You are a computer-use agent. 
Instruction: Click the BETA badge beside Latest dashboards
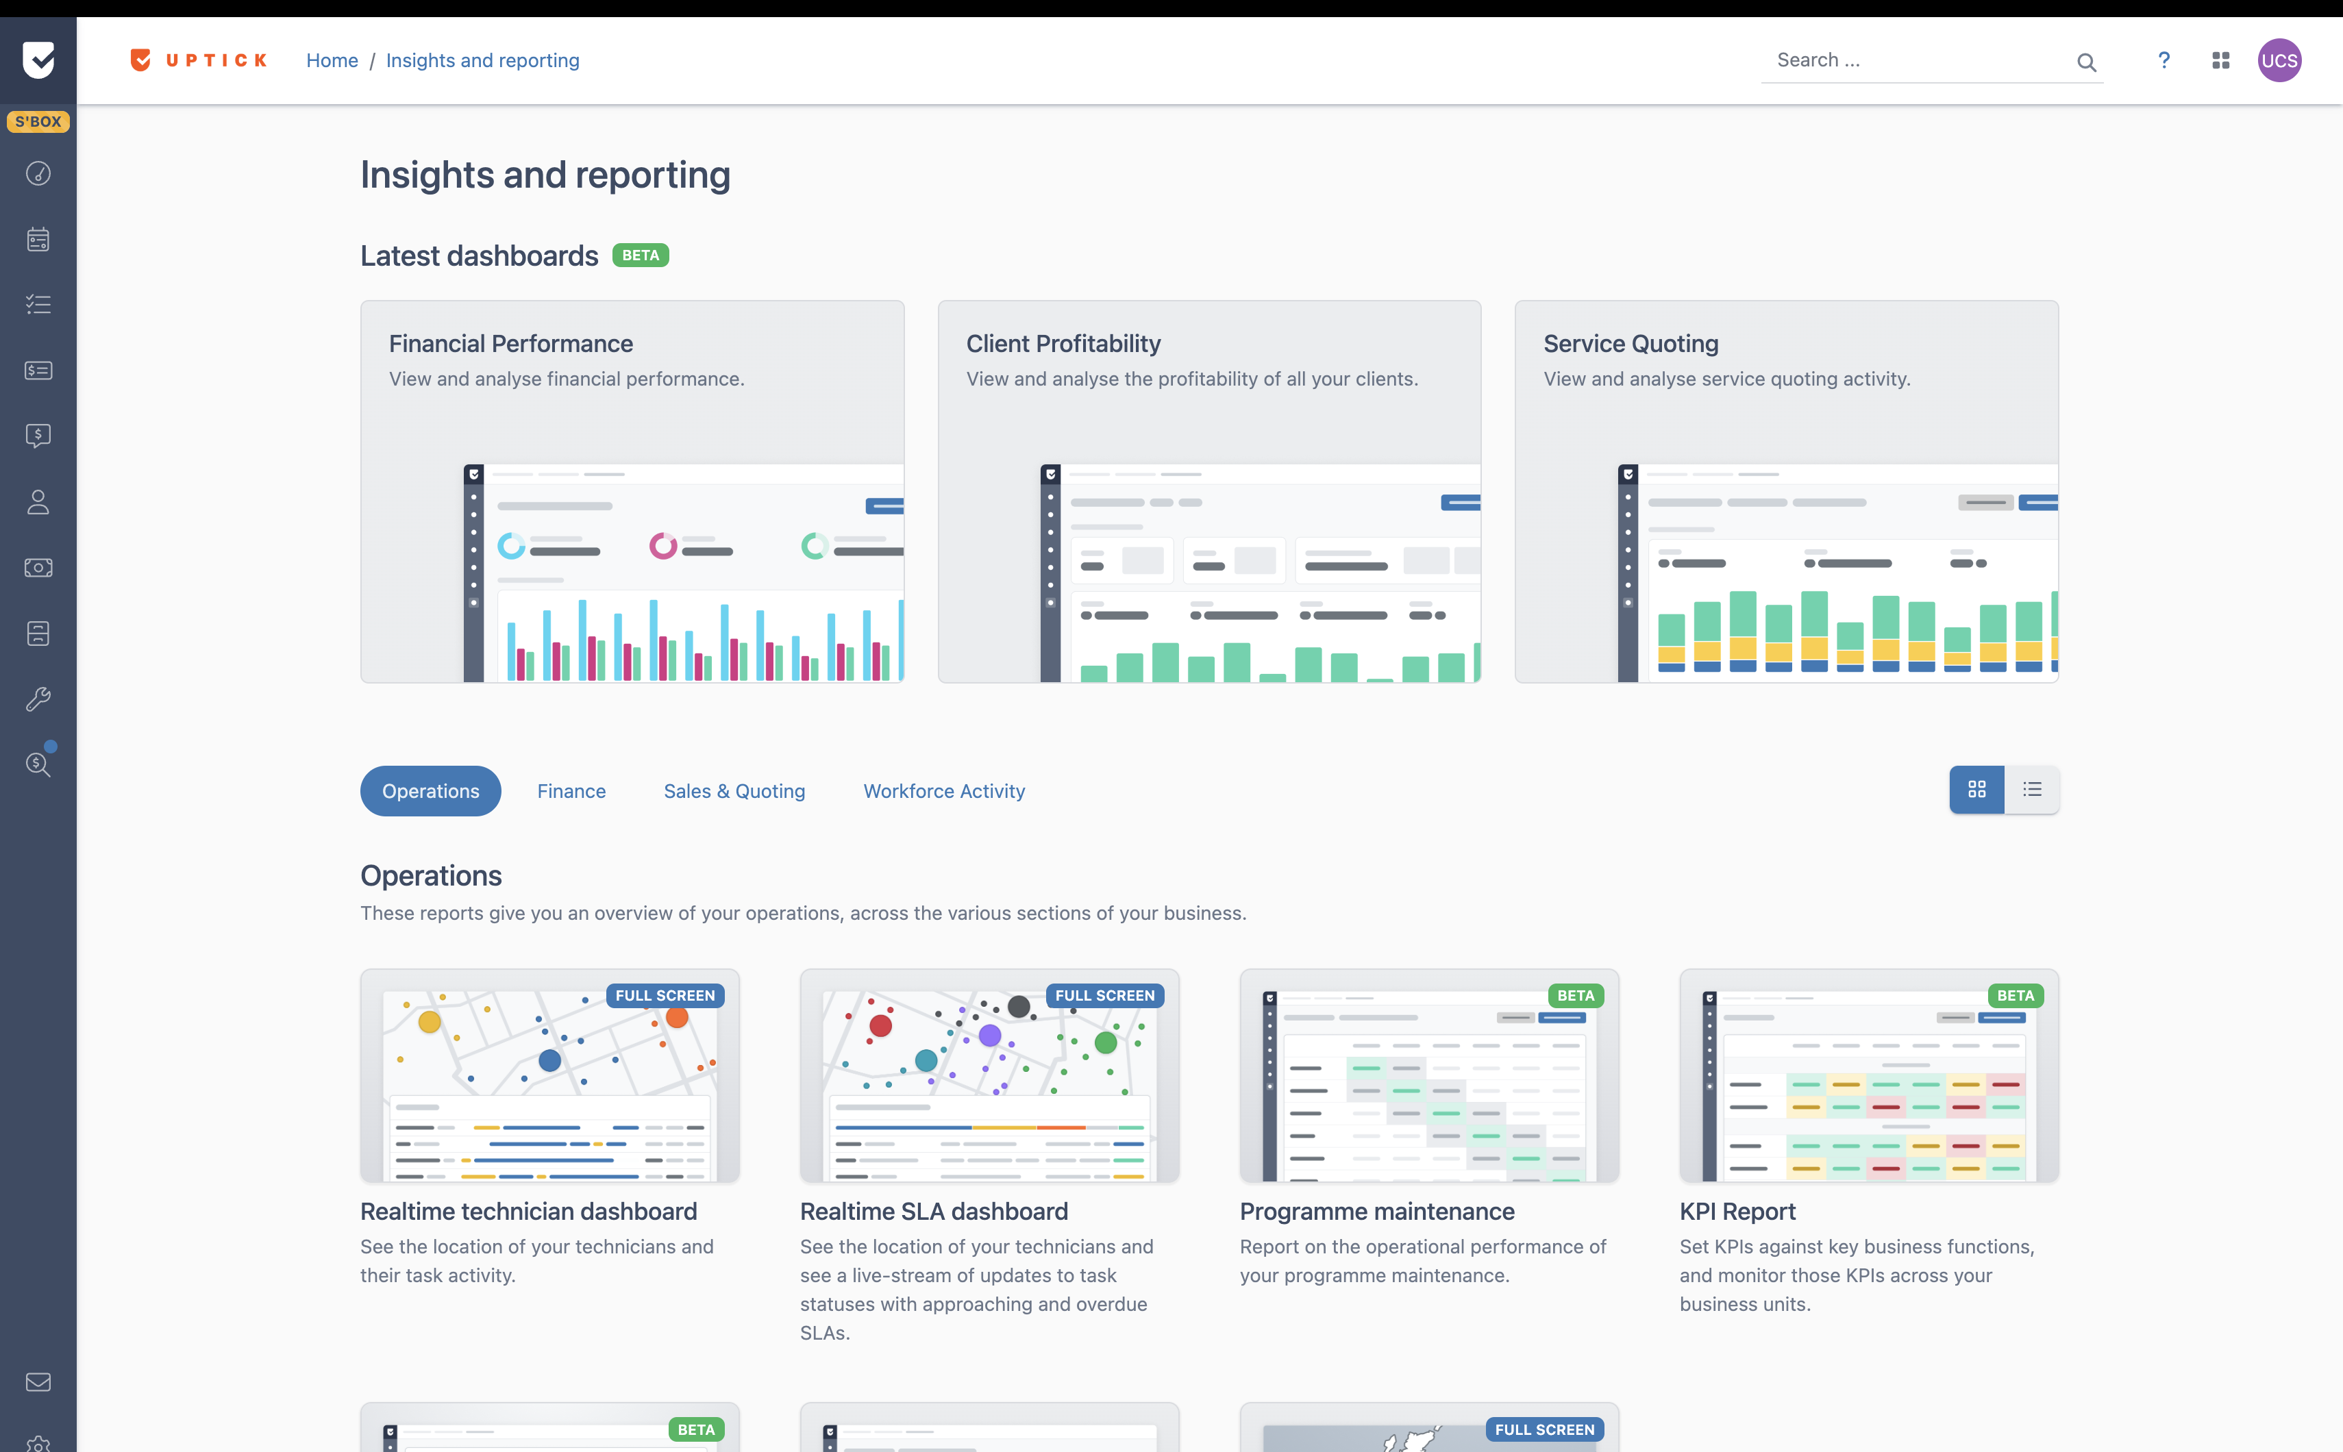pyautogui.click(x=641, y=255)
